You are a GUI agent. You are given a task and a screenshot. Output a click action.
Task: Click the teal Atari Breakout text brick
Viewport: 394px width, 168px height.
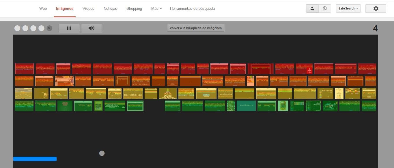[246, 106]
